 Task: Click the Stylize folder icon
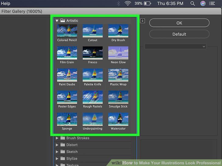tap(63, 158)
